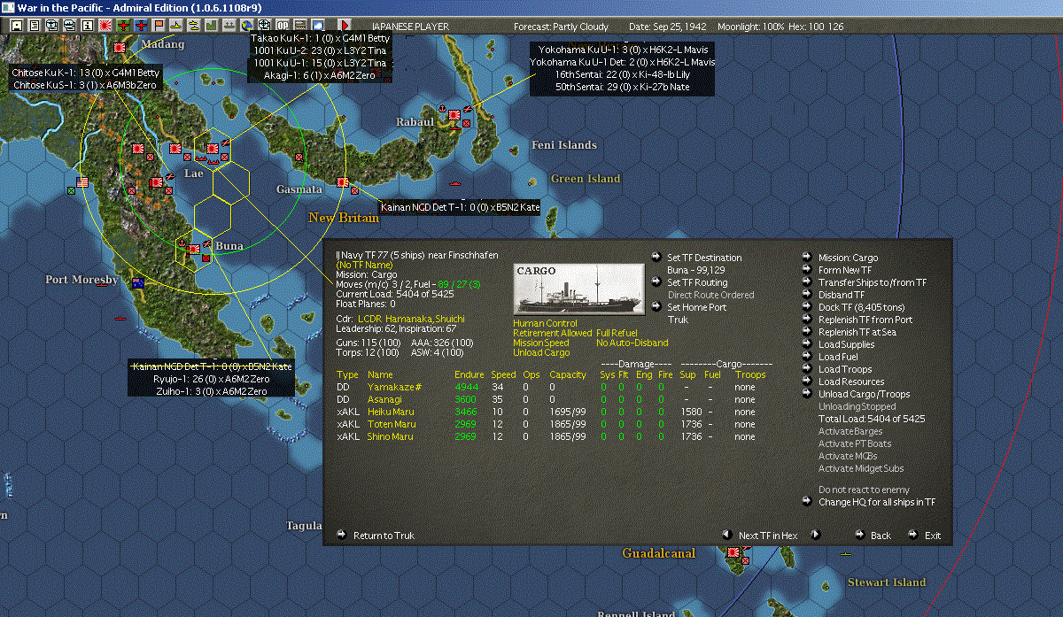Toggle Do not react to enemy
The width and height of the screenshot is (1063, 617).
(x=864, y=490)
